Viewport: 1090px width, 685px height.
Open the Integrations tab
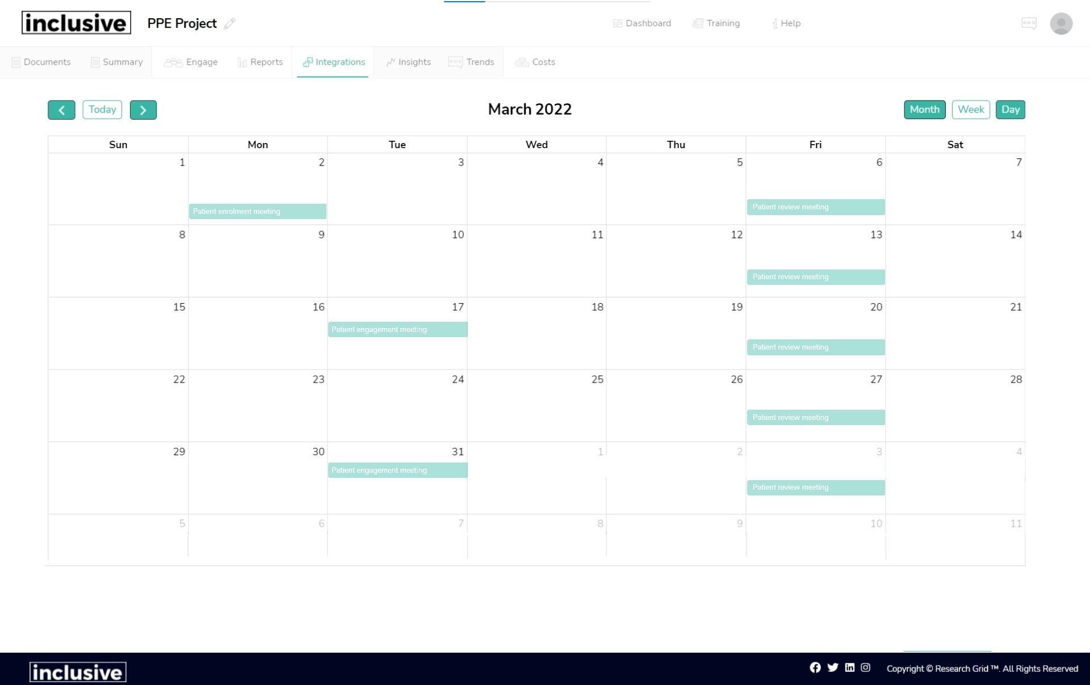coord(334,62)
